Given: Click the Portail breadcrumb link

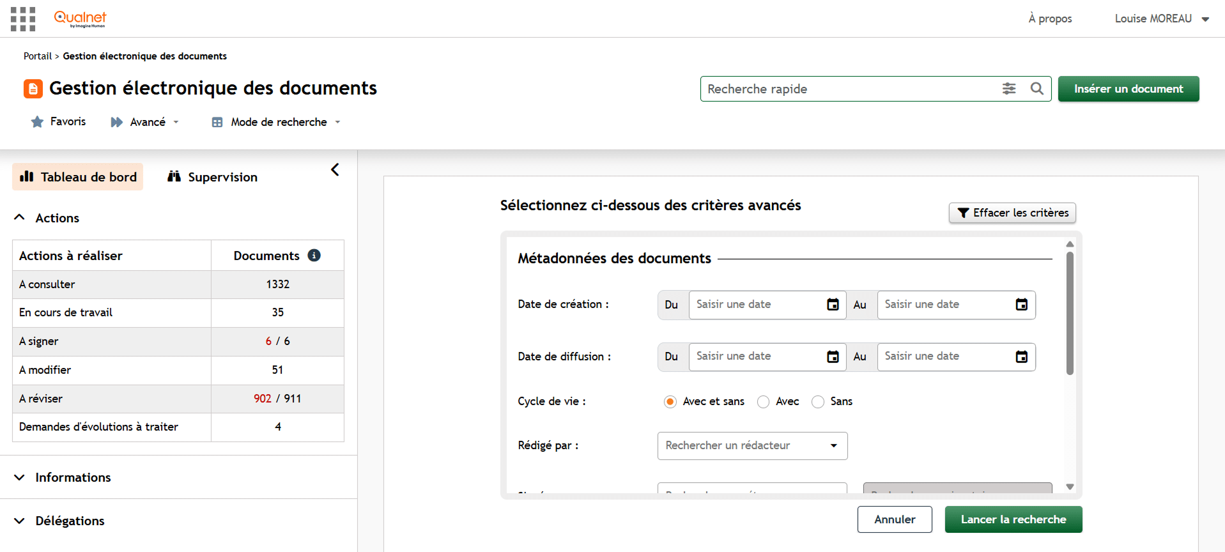Looking at the screenshot, I should coord(38,56).
